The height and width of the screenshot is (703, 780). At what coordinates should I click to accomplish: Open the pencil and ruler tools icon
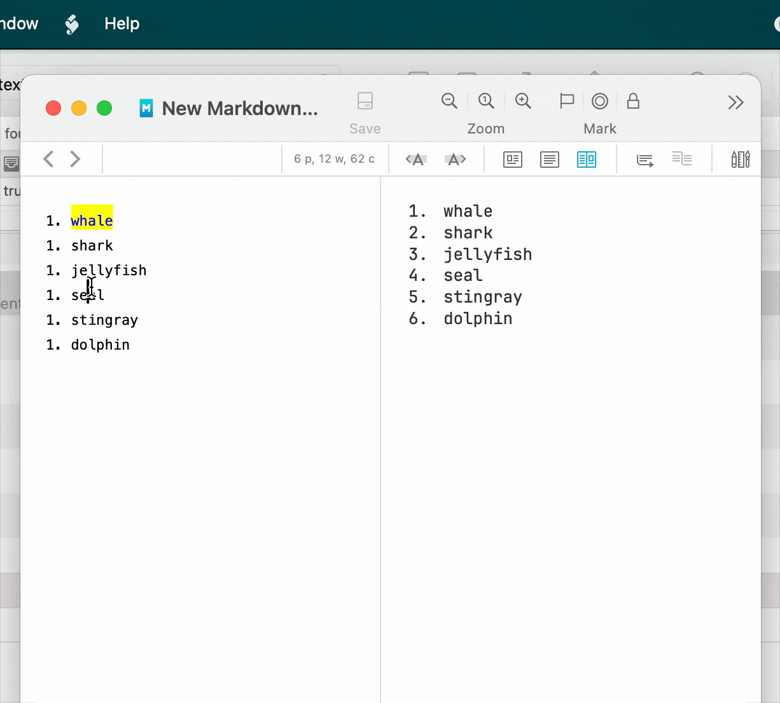click(x=740, y=160)
